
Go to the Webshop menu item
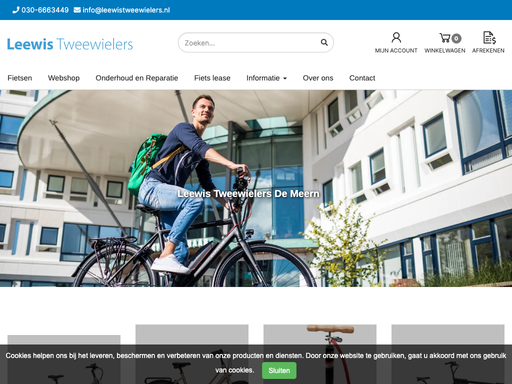63,78
